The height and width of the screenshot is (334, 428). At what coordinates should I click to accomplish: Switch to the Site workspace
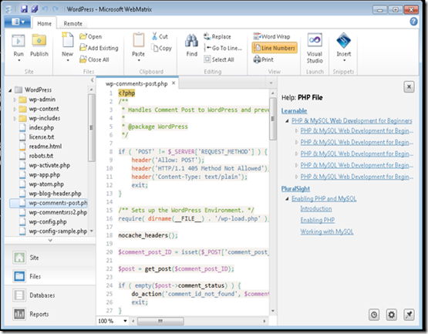tap(50, 258)
